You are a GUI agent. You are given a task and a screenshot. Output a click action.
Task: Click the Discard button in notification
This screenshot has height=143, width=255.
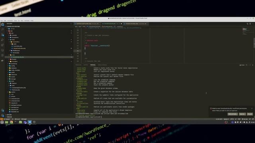tap(250, 114)
